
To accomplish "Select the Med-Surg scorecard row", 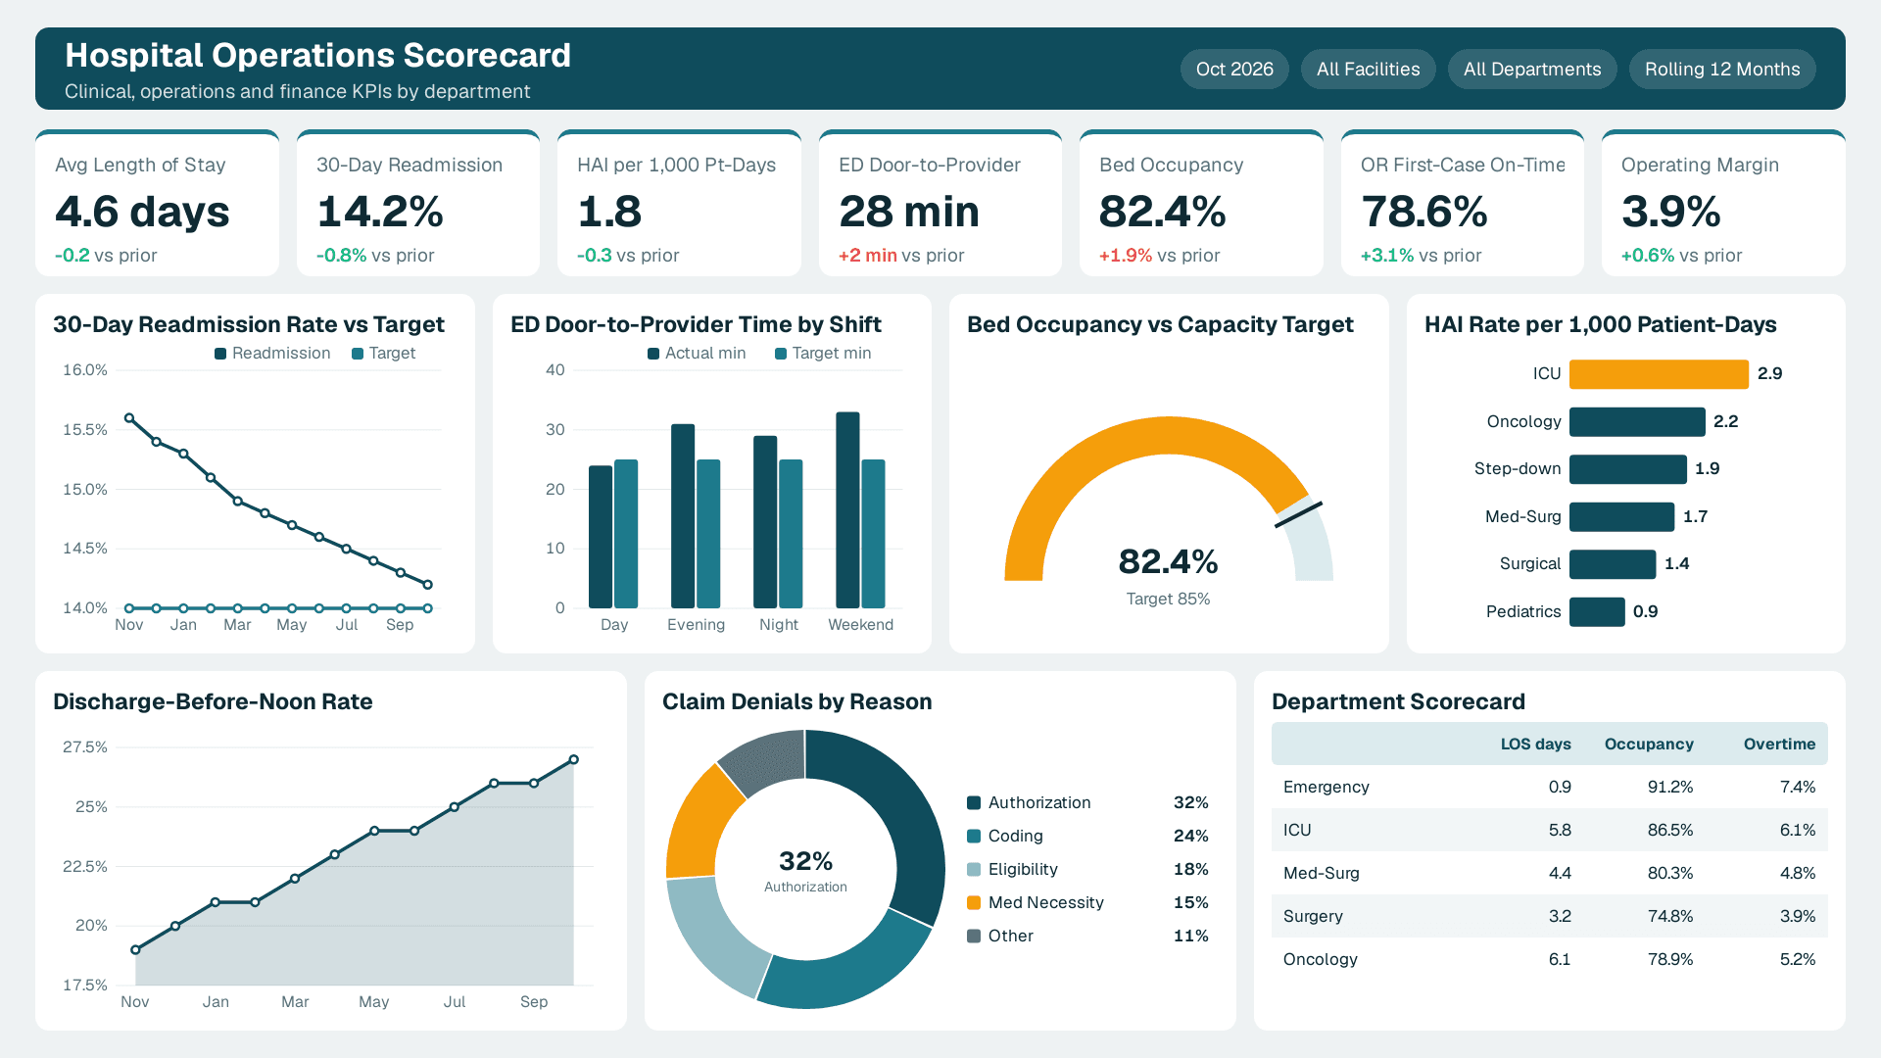I will [x=1549, y=874].
